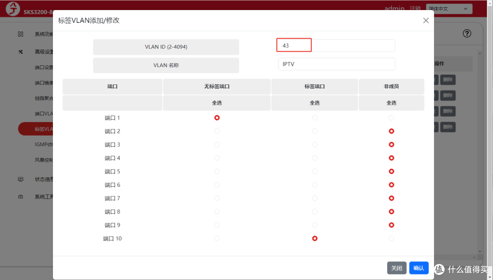Select tagged port for 端口 7
Screen dimensions: 493x280
click(x=315, y=198)
